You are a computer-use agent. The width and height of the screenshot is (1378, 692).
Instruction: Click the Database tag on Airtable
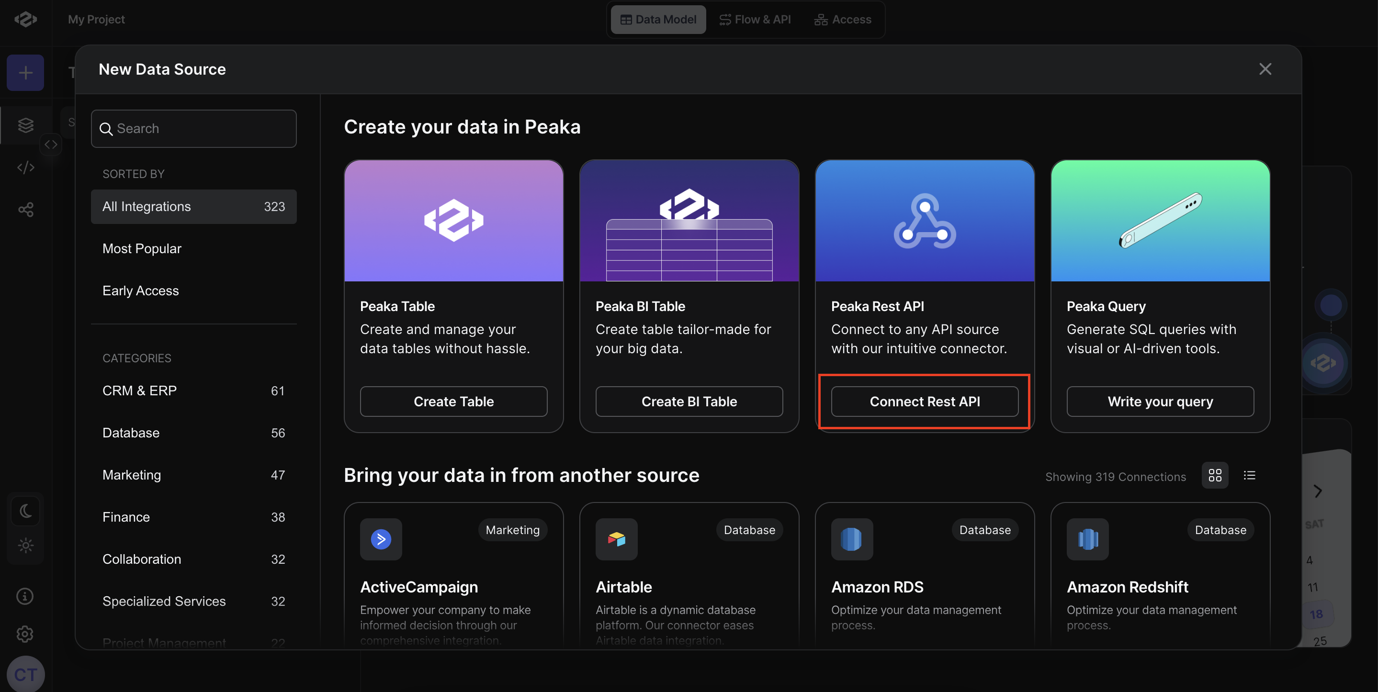pyautogui.click(x=749, y=530)
